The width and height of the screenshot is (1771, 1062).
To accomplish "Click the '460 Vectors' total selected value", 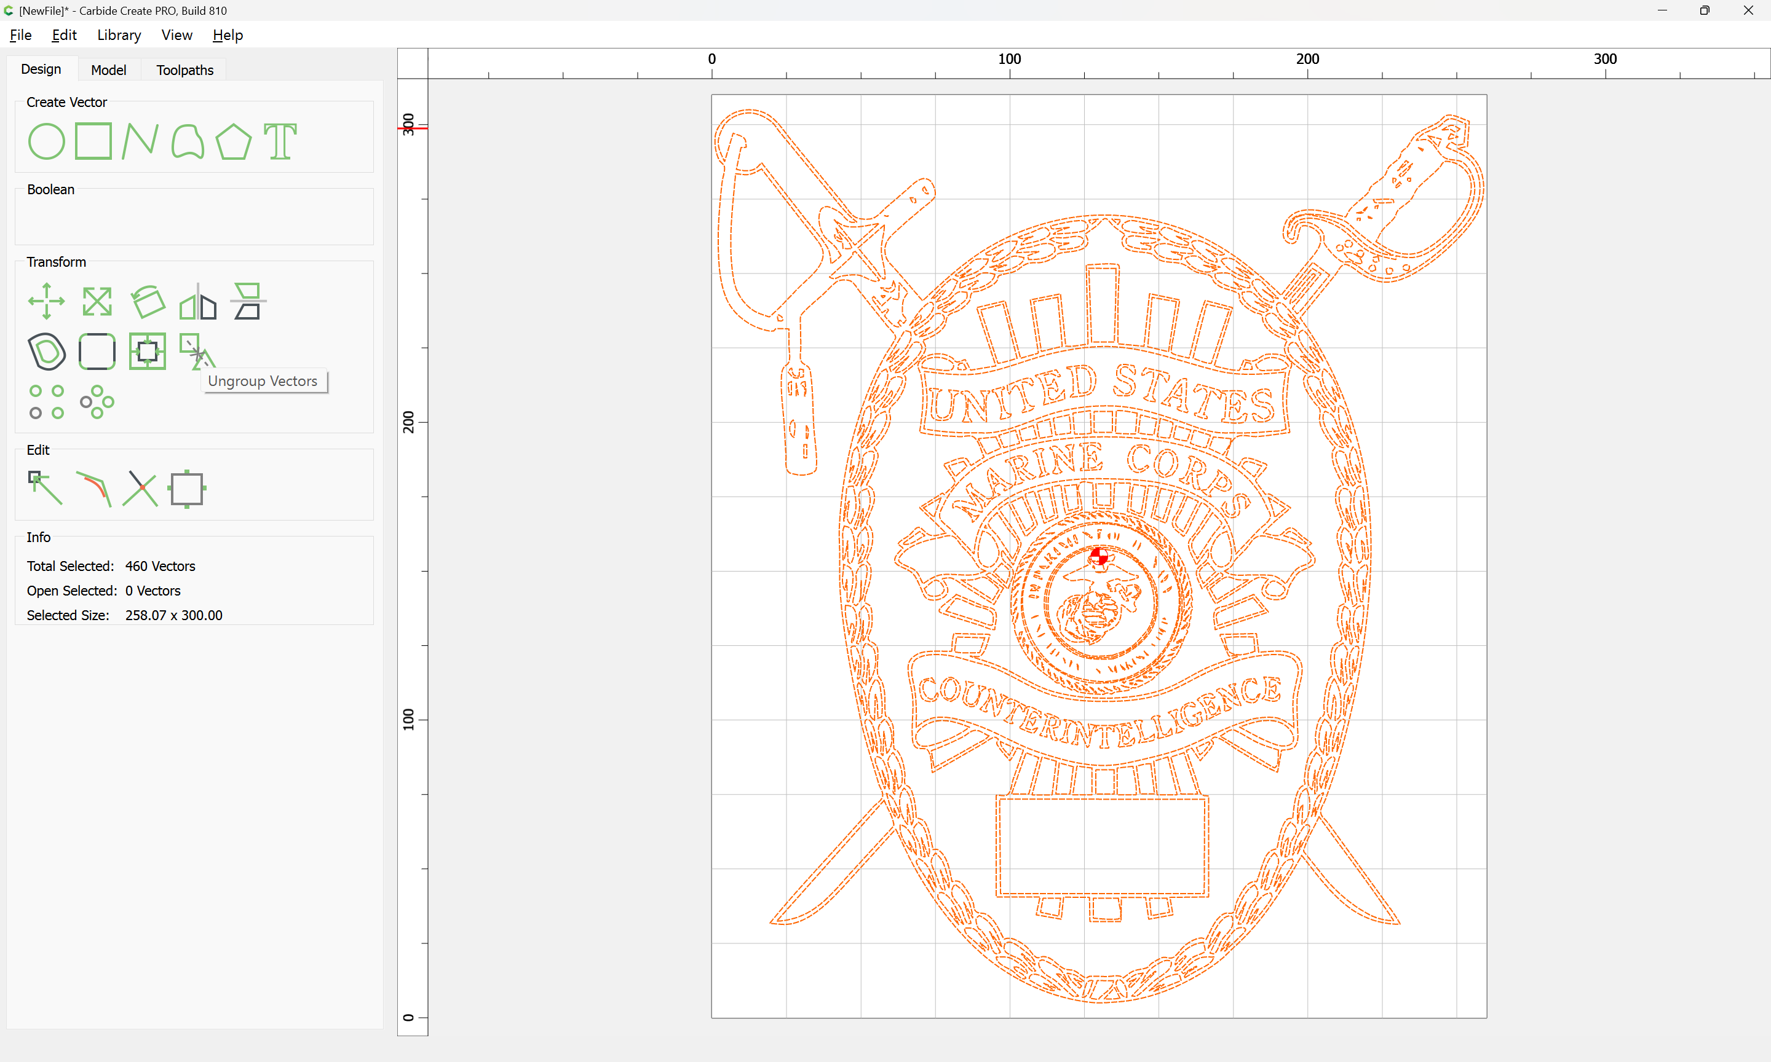I will 160,566.
